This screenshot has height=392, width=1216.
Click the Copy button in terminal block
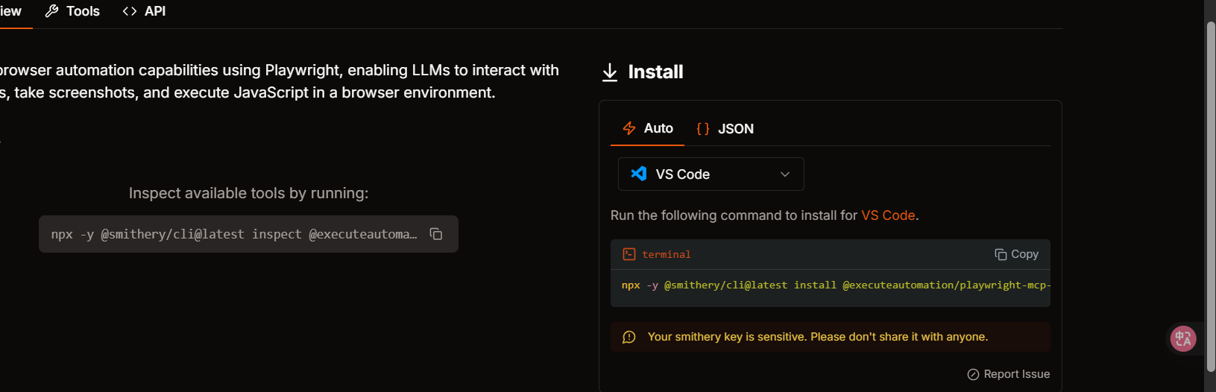tap(1016, 254)
